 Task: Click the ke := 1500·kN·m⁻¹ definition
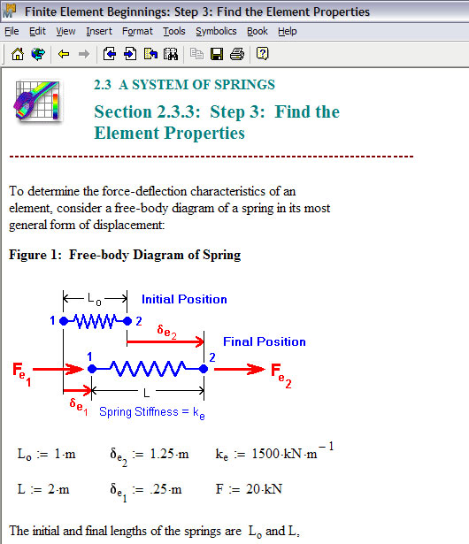click(274, 452)
